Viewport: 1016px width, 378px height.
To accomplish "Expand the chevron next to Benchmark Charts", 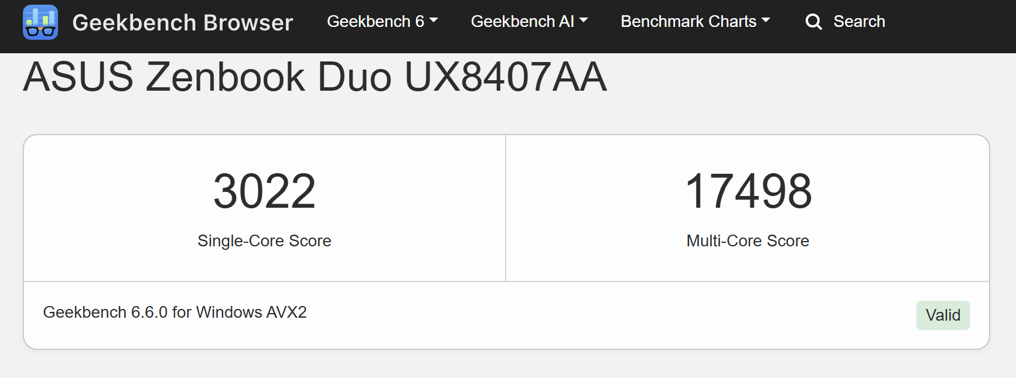I will tap(766, 21).
